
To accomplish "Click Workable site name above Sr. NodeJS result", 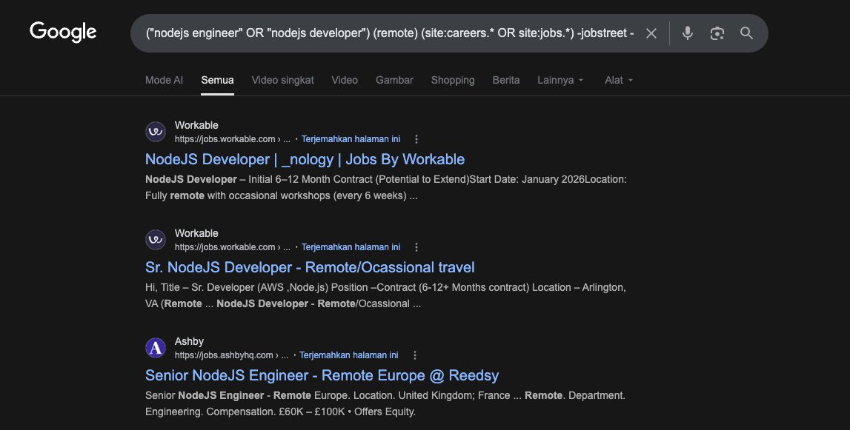I will [196, 233].
